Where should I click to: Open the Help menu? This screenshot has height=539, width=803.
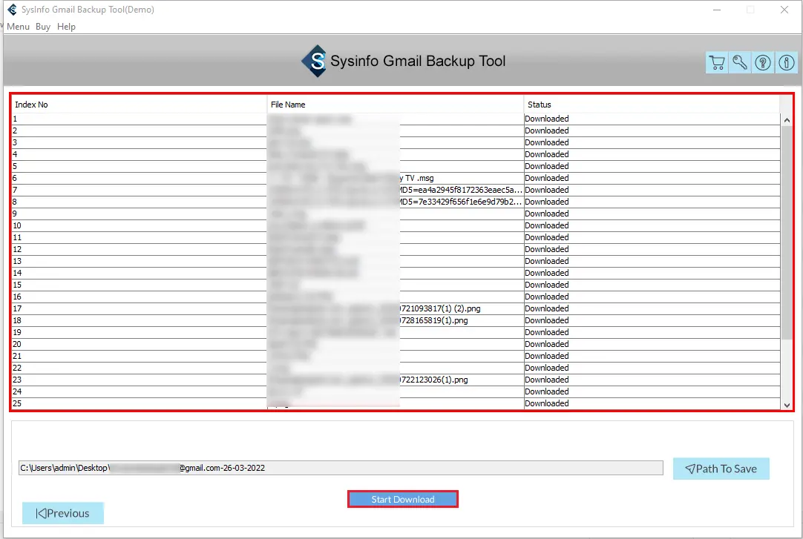pyautogui.click(x=66, y=27)
